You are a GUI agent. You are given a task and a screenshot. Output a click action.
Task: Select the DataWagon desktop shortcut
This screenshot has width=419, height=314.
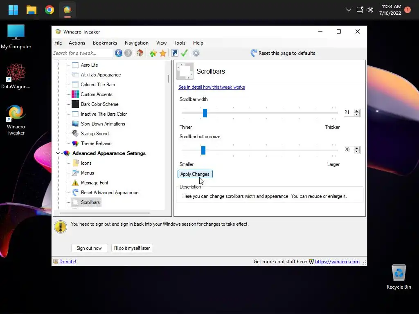click(x=16, y=76)
